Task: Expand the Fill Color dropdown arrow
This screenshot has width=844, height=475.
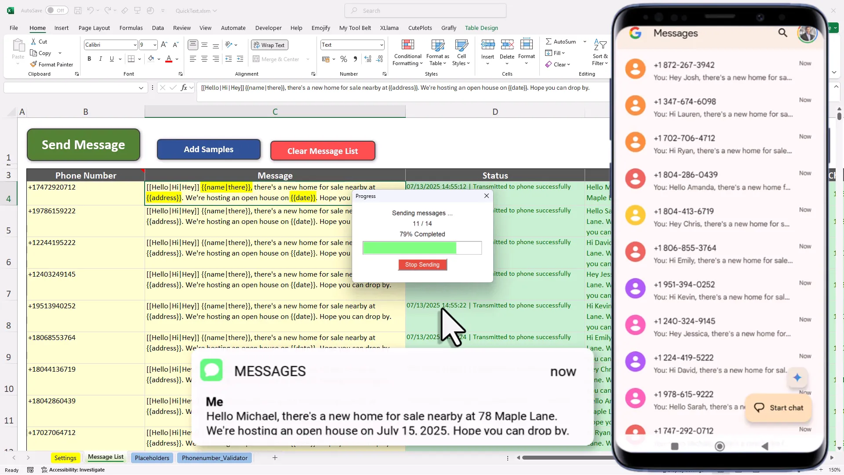Action: pos(158,58)
